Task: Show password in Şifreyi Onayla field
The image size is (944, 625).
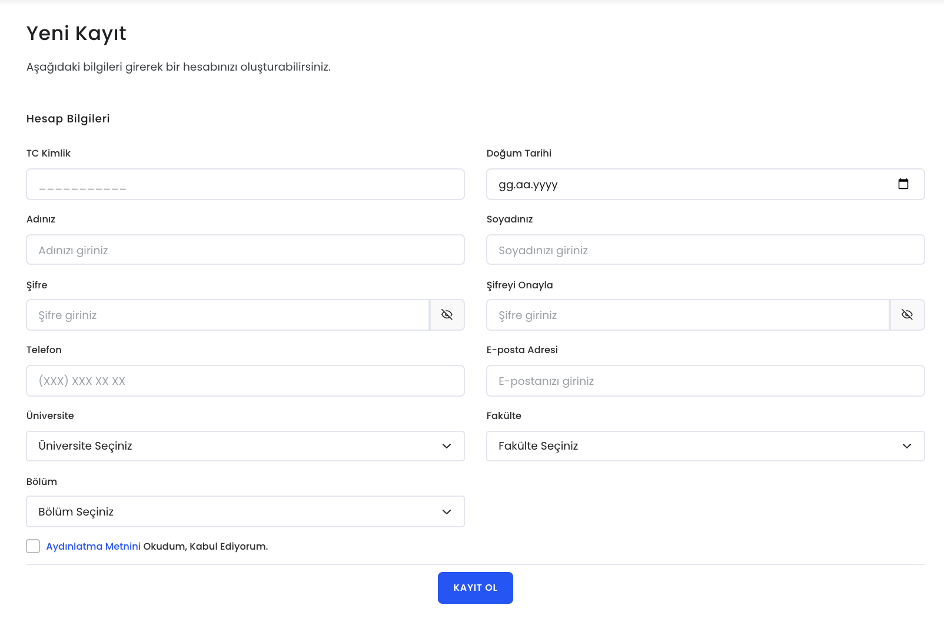Action: pyautogui.click(x=907, y=315)
